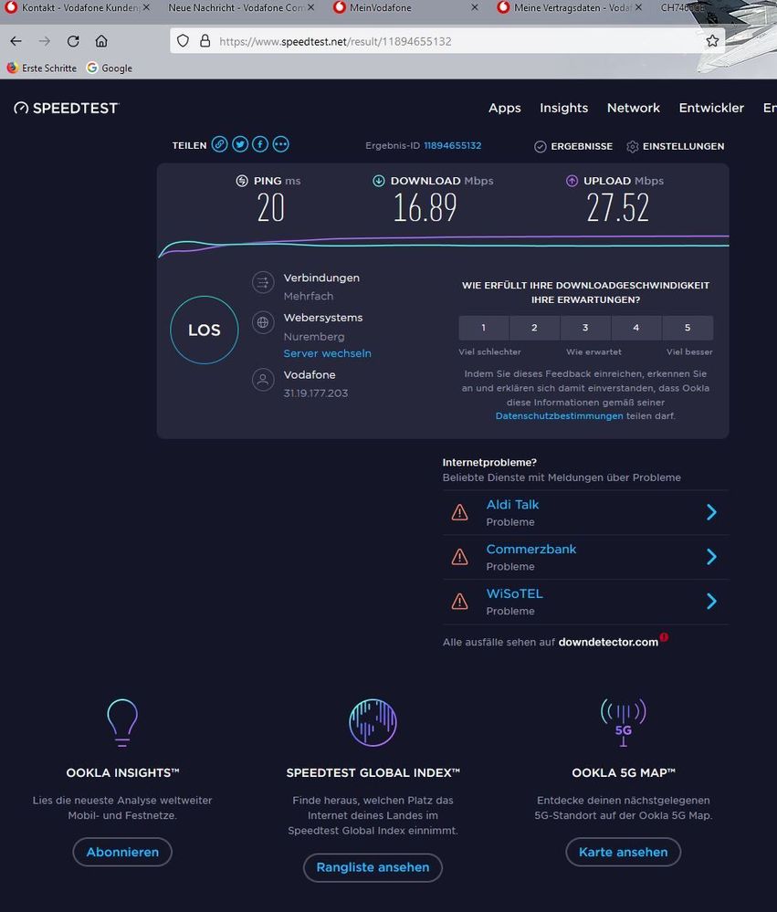Click warning icon beside WiSoTEL

pos(459,602)
